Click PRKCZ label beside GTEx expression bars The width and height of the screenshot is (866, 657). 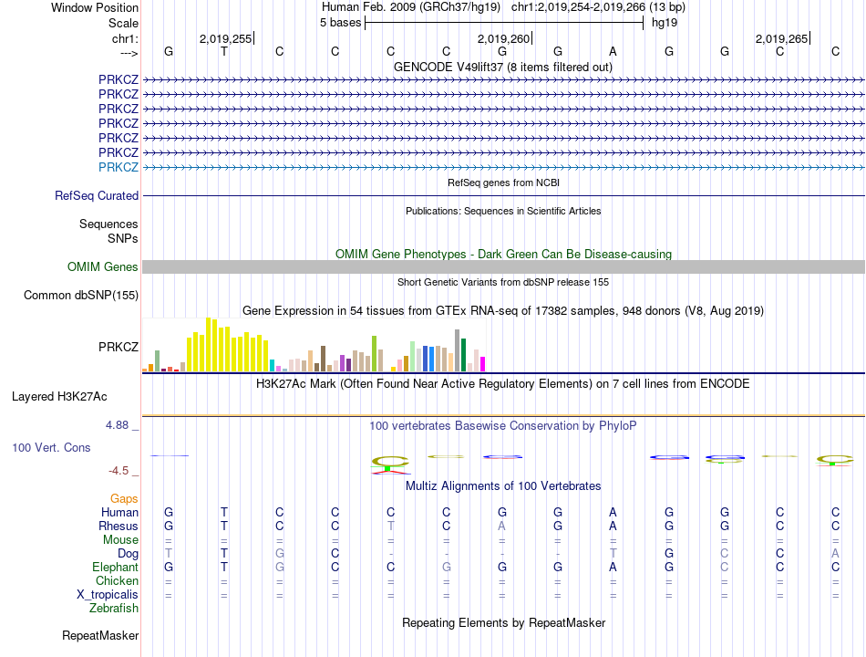click(x=119, y=347)
